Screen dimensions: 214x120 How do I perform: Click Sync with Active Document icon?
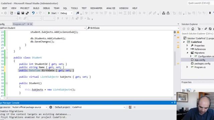click(x=206, y=29)
